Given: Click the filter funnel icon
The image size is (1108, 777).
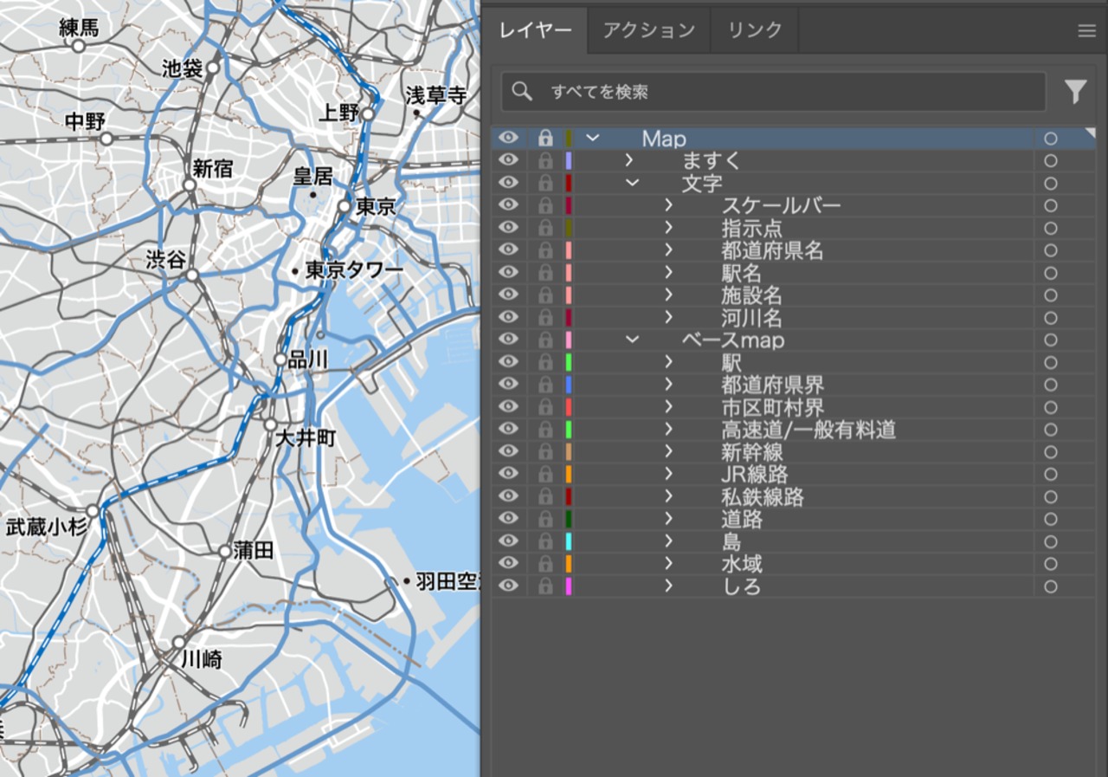Looking at the screenshot, I should point(1075,91).
